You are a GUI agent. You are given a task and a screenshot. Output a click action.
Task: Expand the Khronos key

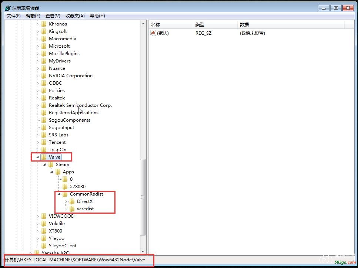pos(37,24)
